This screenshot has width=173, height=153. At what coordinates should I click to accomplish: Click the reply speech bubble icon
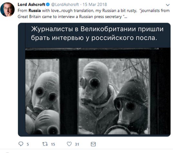21,144
